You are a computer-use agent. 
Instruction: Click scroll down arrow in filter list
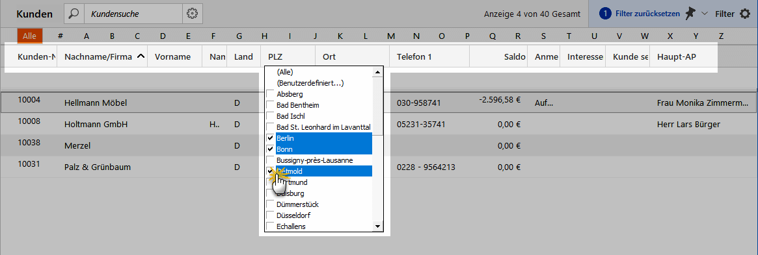[378, 226]
